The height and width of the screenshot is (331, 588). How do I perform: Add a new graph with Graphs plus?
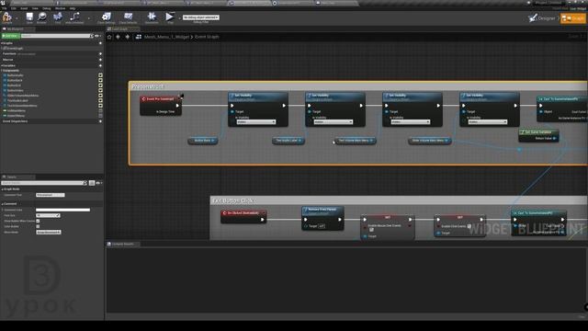pyautogui.click(x=100, y=43)
